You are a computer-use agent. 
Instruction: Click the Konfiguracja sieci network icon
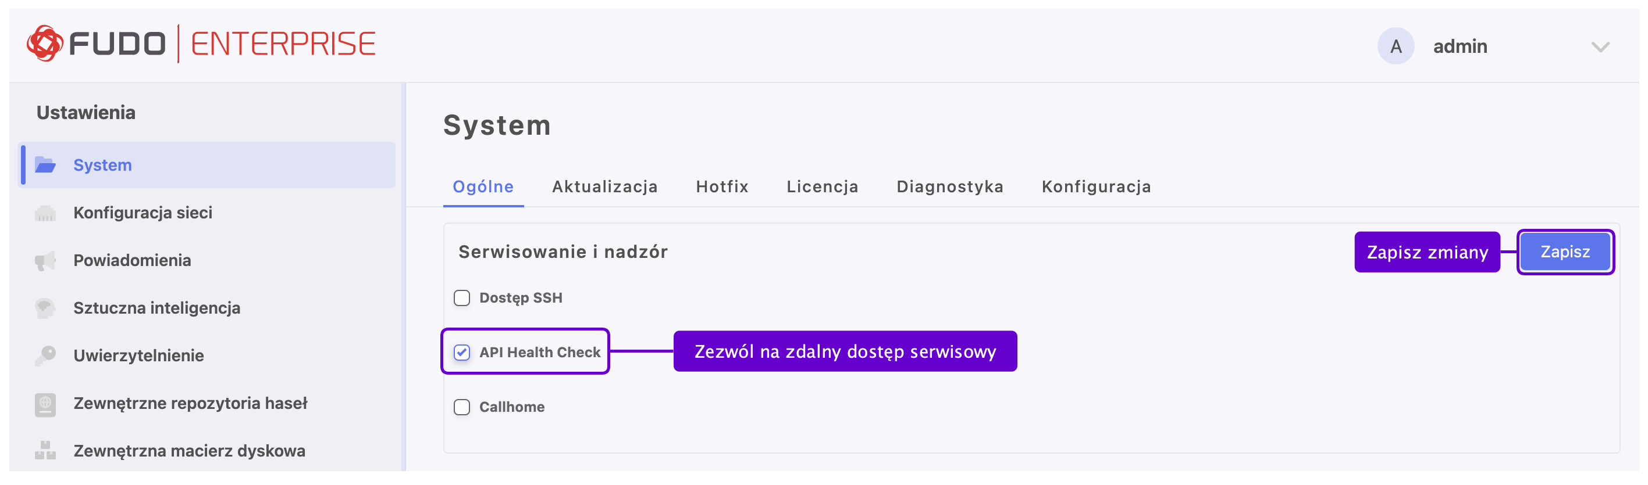click(x=45, y=213)
